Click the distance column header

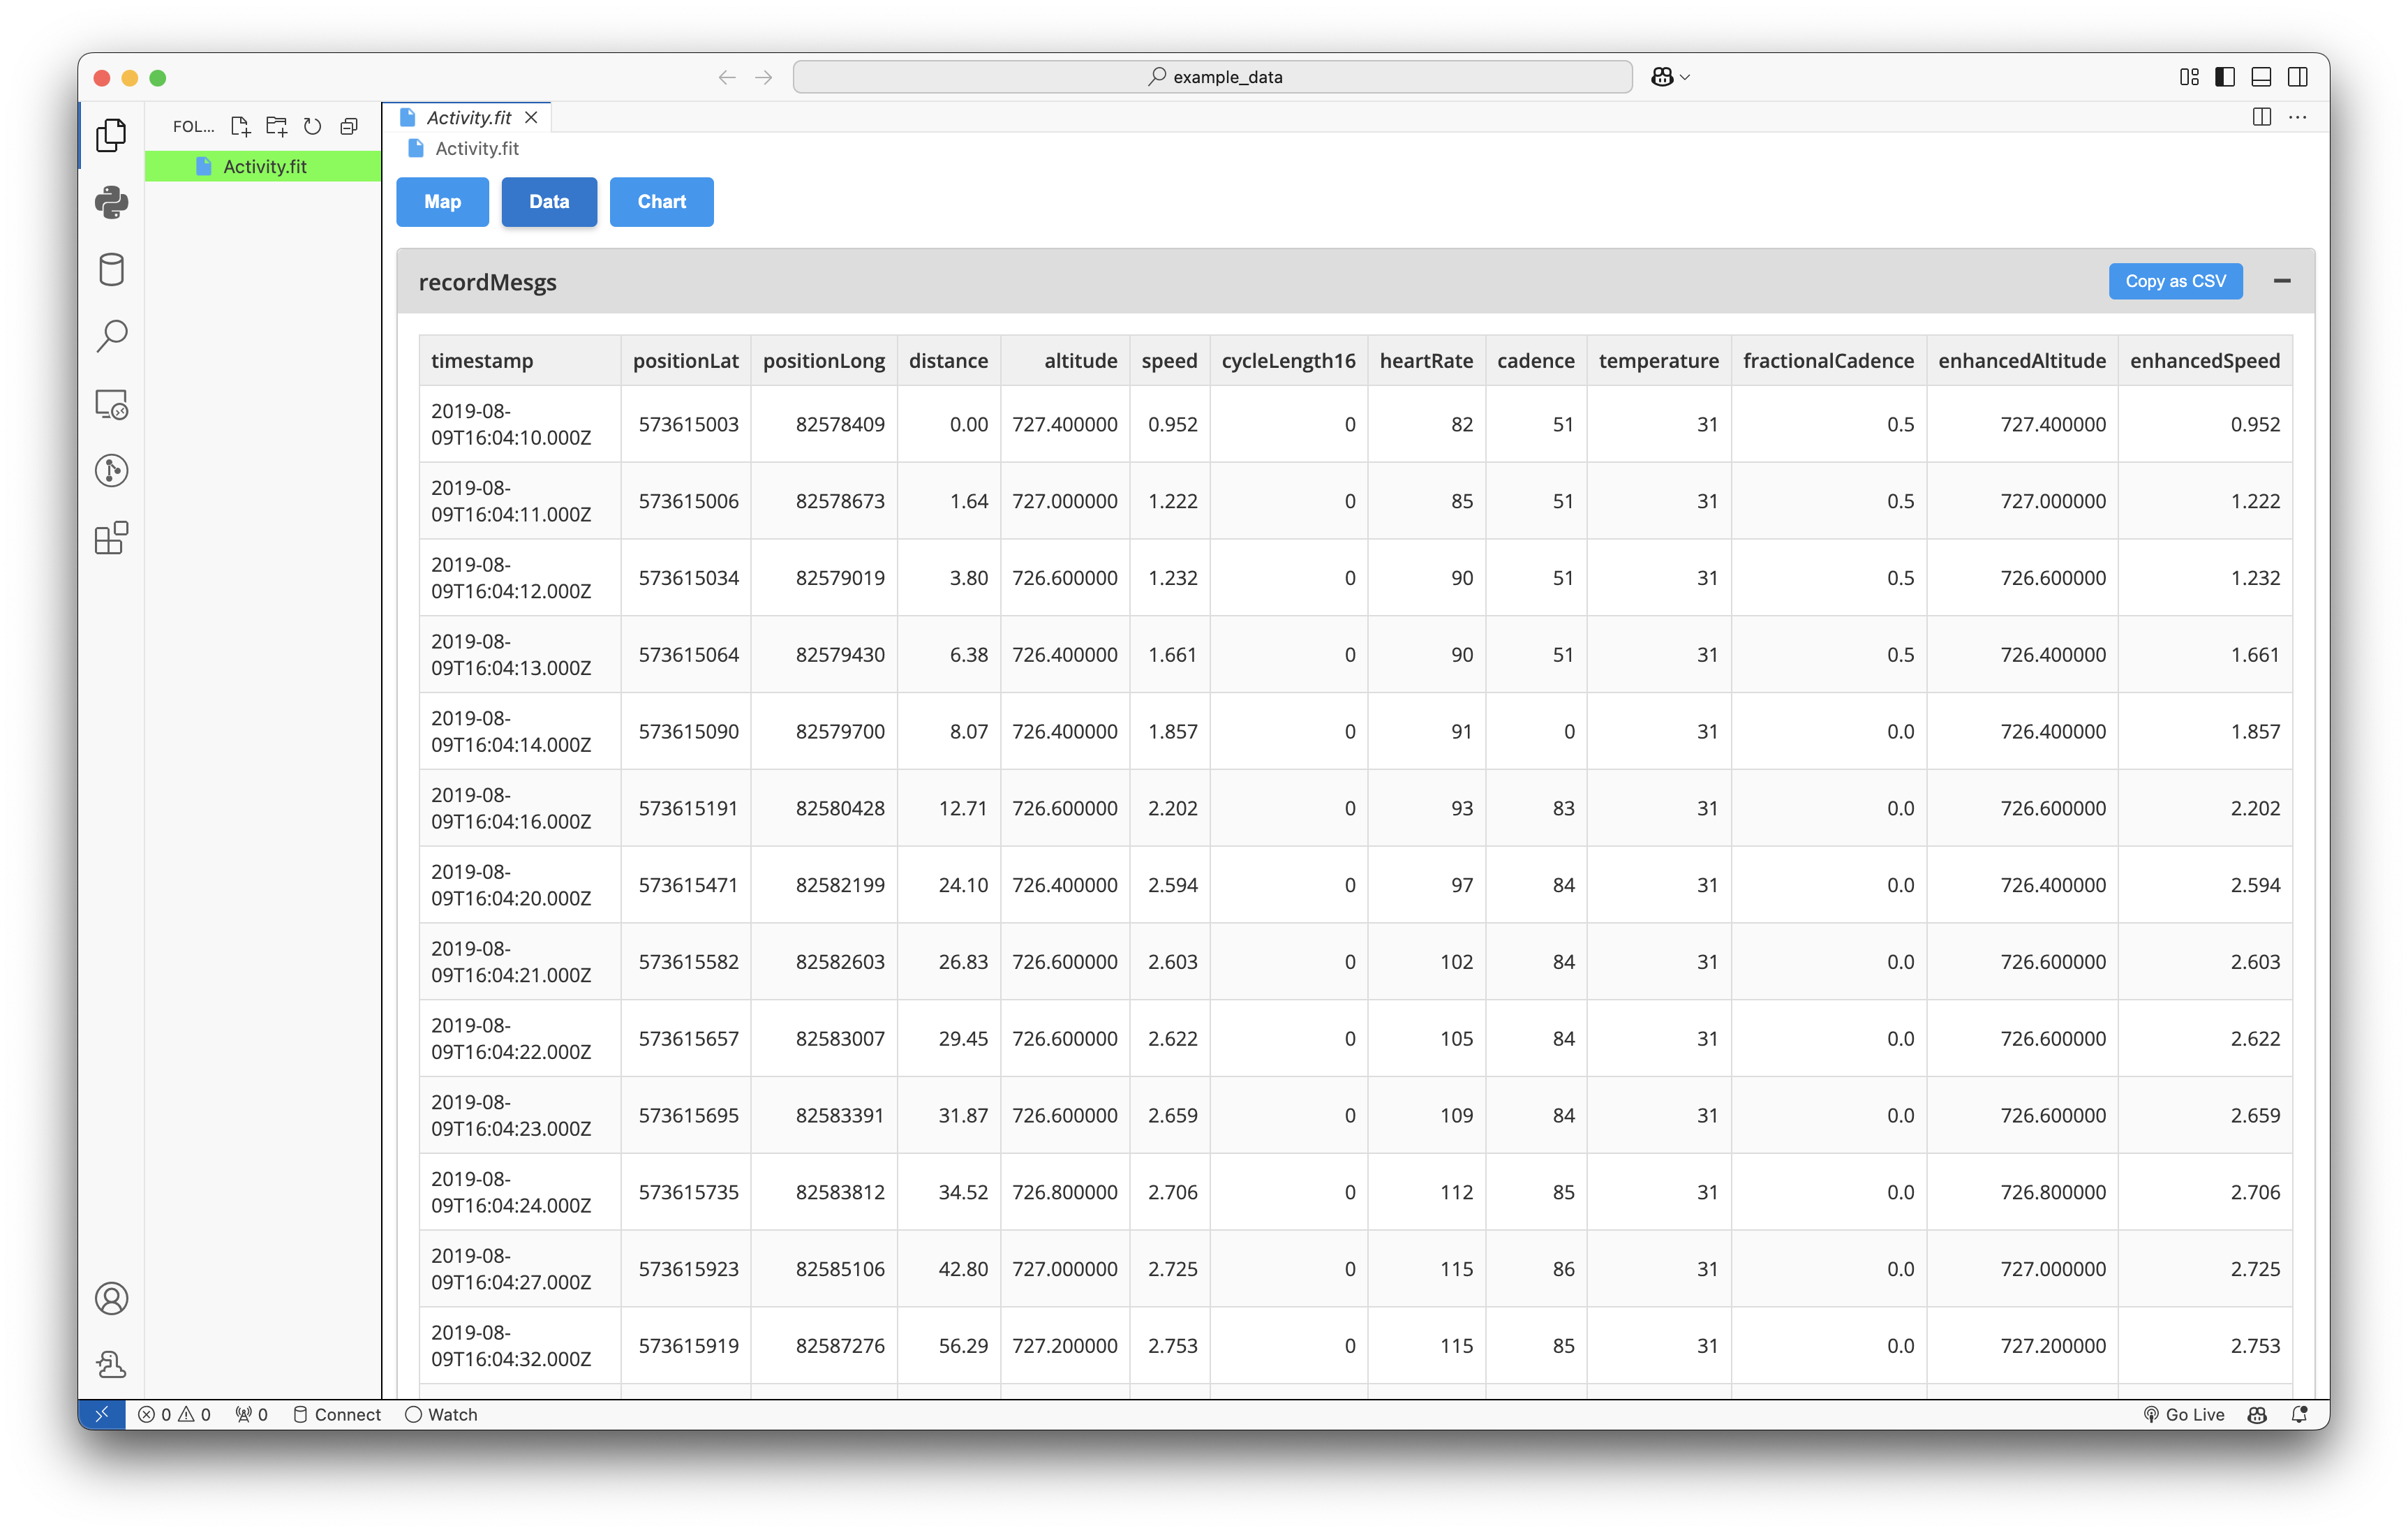click(948, 360)
